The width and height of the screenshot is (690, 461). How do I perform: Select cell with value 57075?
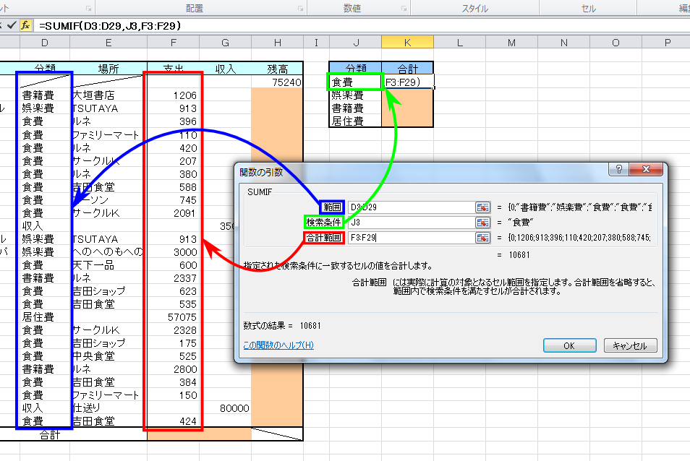(x=174, y=317)
